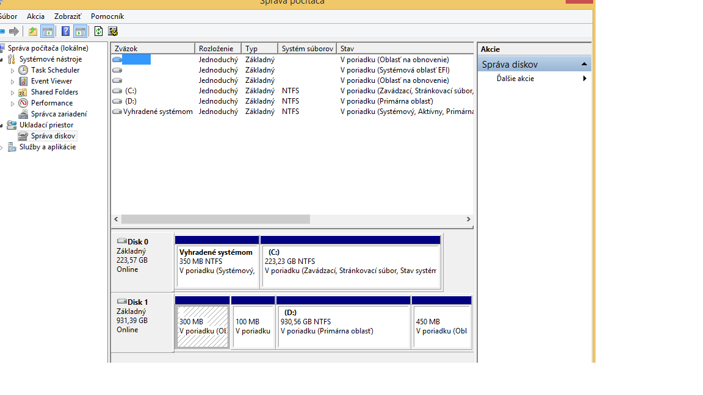This screenshot has width=703, height=395.
Task: Click the drive icon of the (D:) volume row
Action: point(117,101)
